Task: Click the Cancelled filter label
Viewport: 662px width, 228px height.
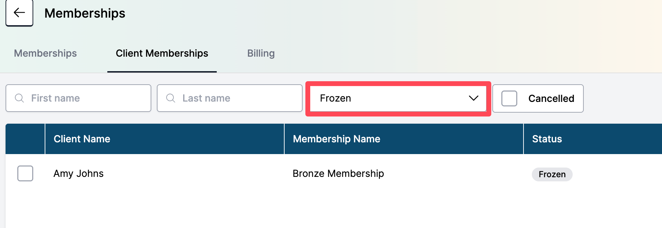Action: 551,98
